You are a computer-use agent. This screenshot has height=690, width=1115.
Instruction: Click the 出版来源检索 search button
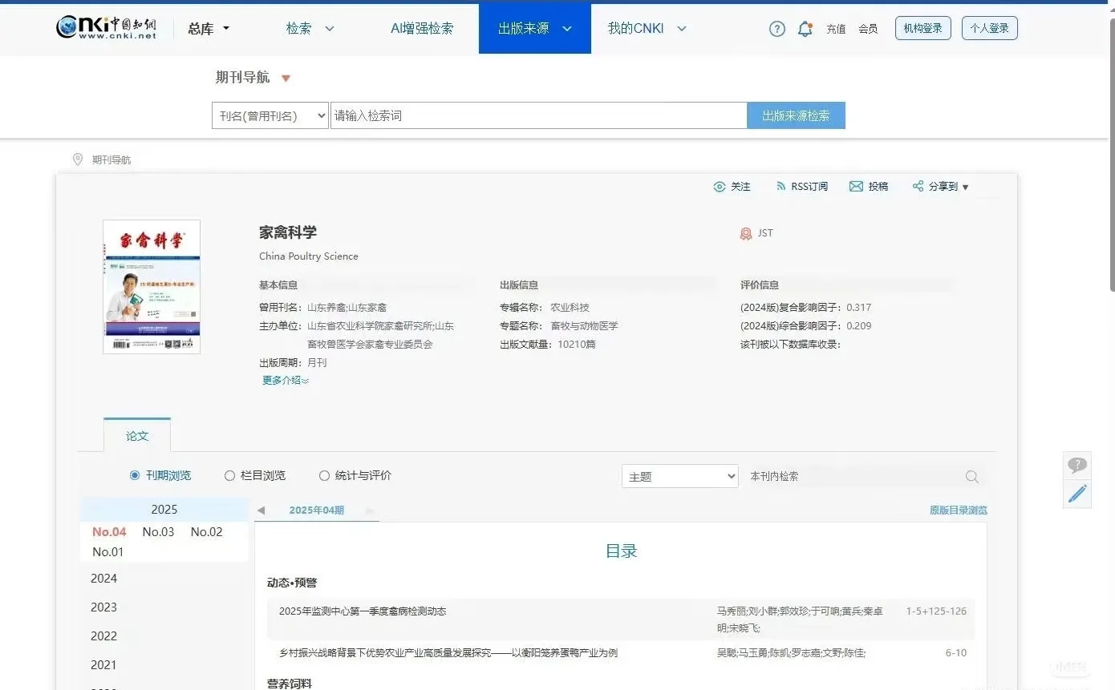coord(795,115)
